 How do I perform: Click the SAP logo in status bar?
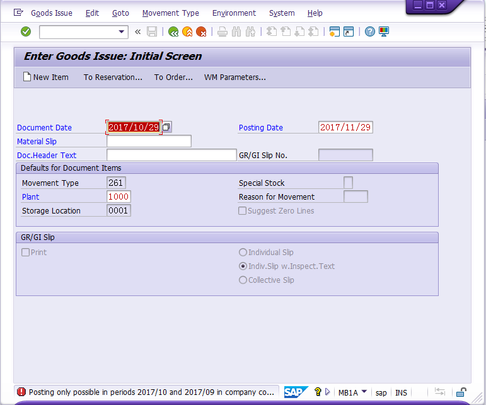tap(296, 392)
